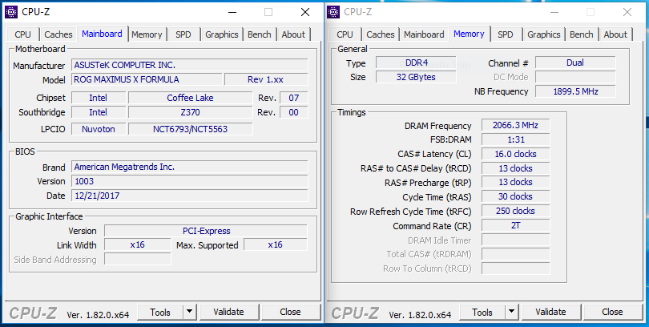Image resolution: width=649 pixels, height=327 pixels.
Task: Click the Close button at the bottom of the Mainboard window
Action: tap(290, 312)
